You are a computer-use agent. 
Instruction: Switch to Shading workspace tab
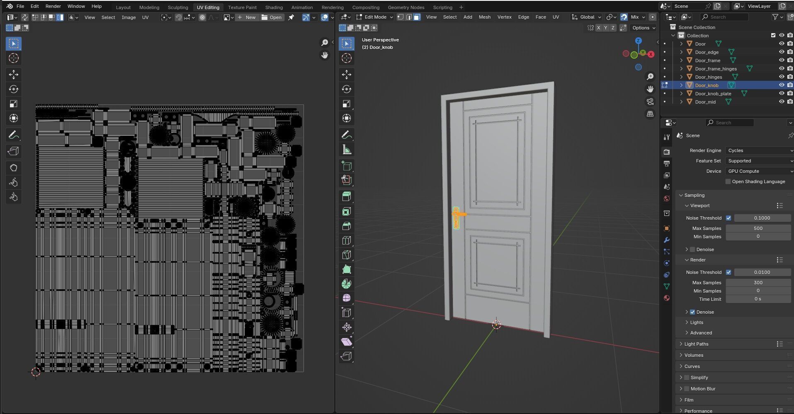274,7
